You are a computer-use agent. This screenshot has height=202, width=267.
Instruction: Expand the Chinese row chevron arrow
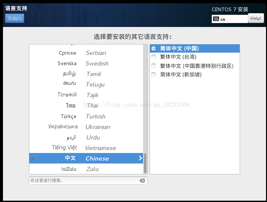coord(140,158)
